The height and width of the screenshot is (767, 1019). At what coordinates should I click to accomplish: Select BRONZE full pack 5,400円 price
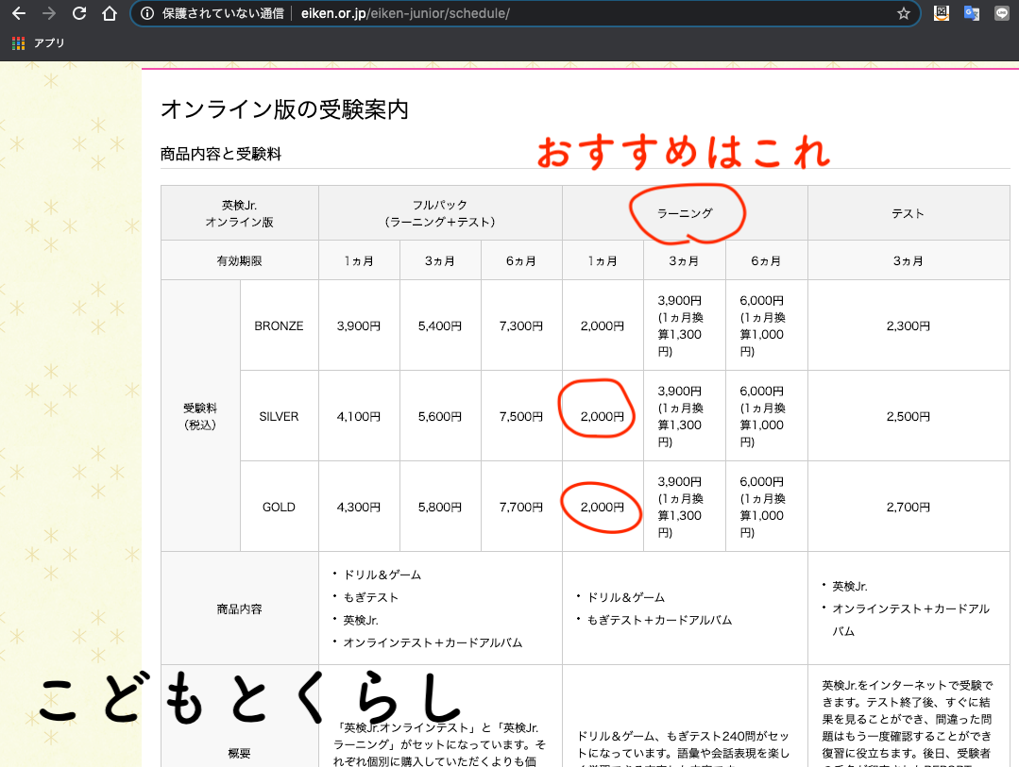(x=440, y=326)
